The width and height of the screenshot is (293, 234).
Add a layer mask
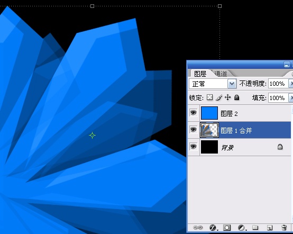tap(227, 228)
